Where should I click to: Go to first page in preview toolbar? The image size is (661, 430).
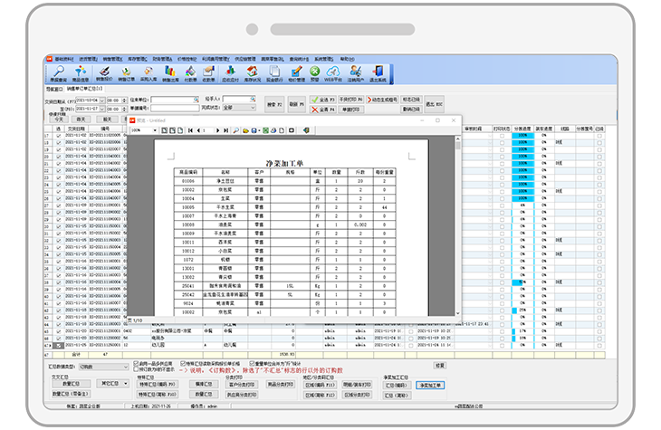[x=189, y=130]
